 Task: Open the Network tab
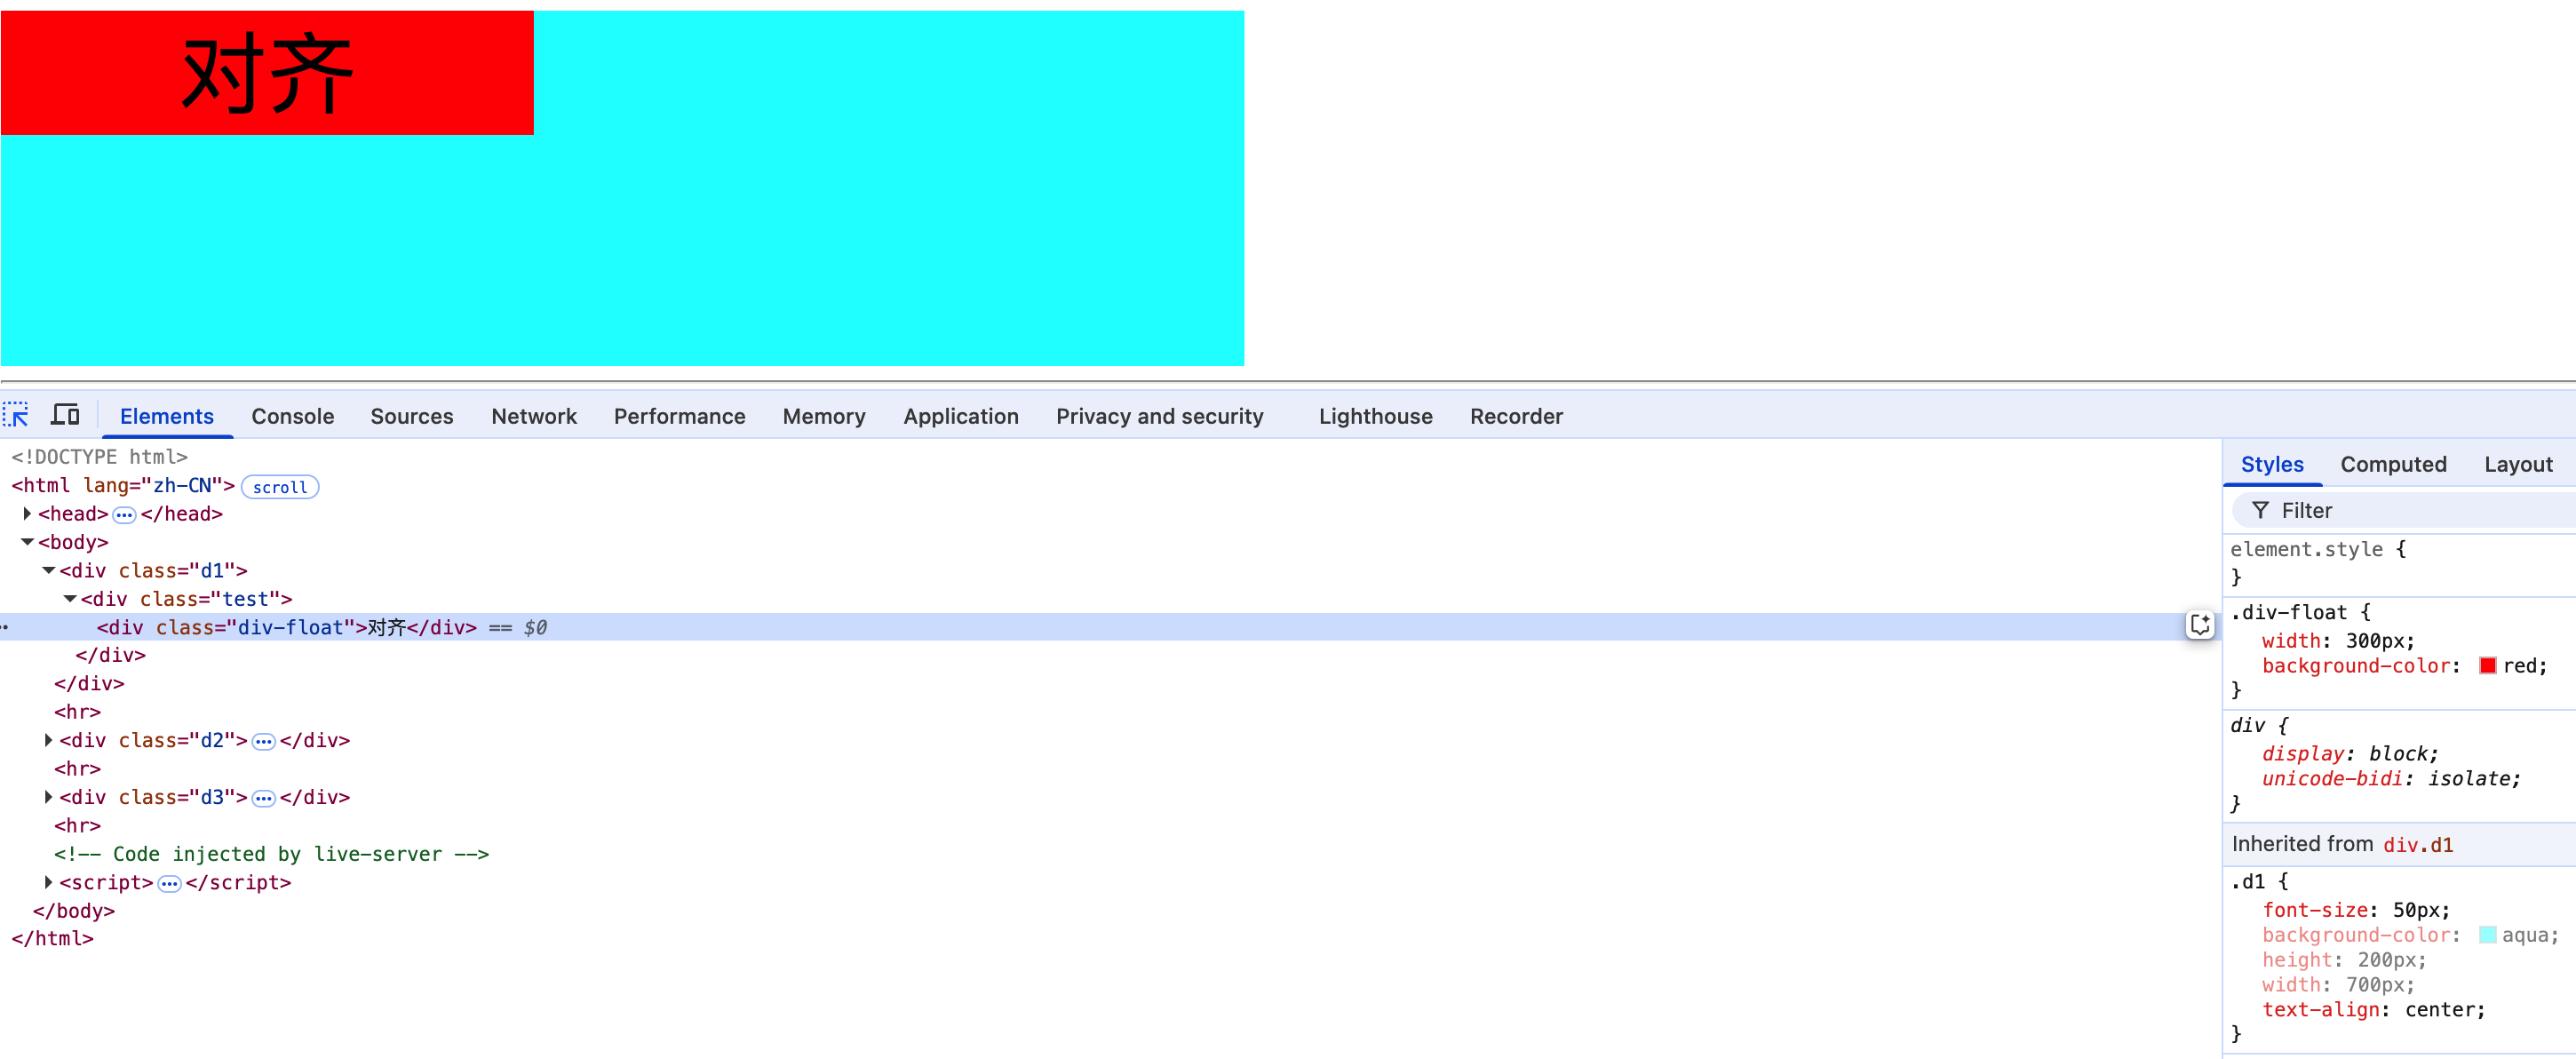coord(534,416)
